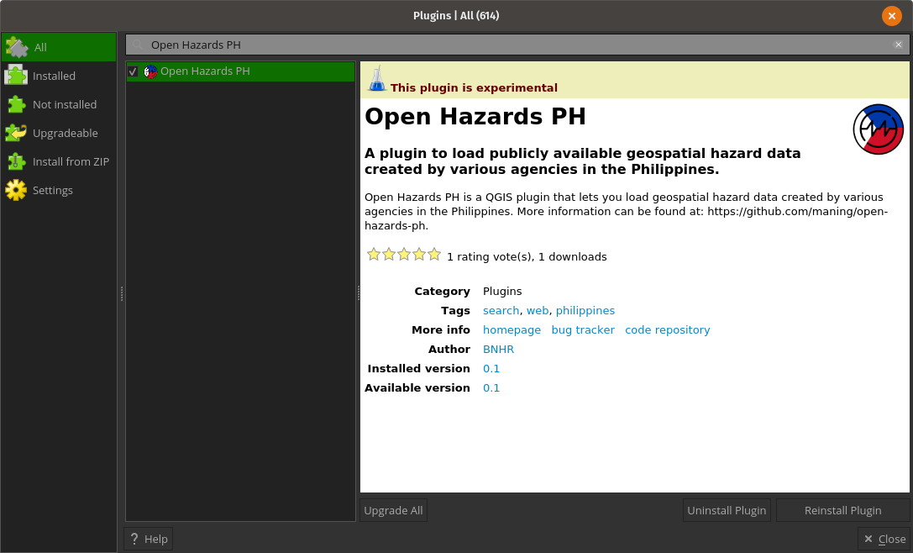Click the Upgrade All button
The height and width of the screenshot is (553, 913).
point(394,510)
